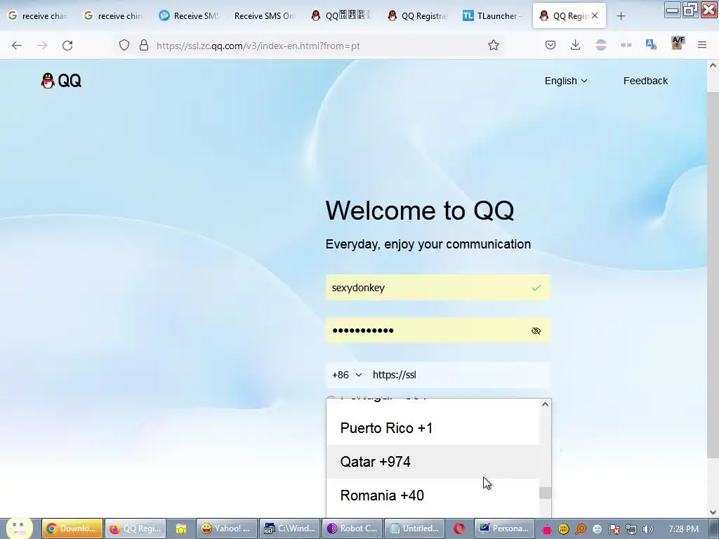
Task: Save page to Pocket
Action: [550, 46]
